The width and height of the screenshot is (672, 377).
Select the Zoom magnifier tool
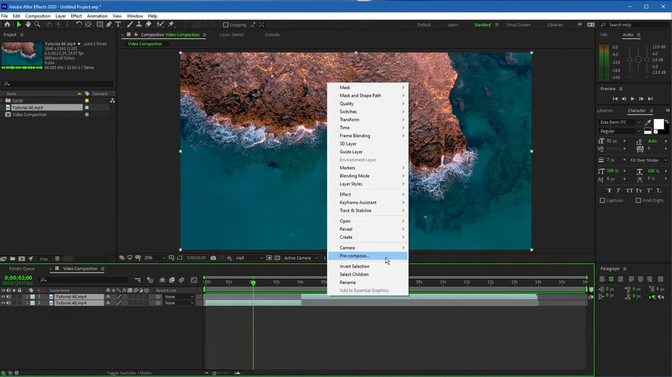(x=37, y=25)
